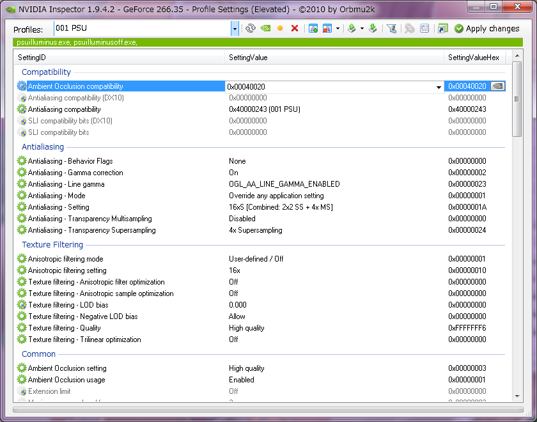This screenshot has height=422, width=537.
Task: Sort by the SettingID column header
Action: (x=119, y=58)
